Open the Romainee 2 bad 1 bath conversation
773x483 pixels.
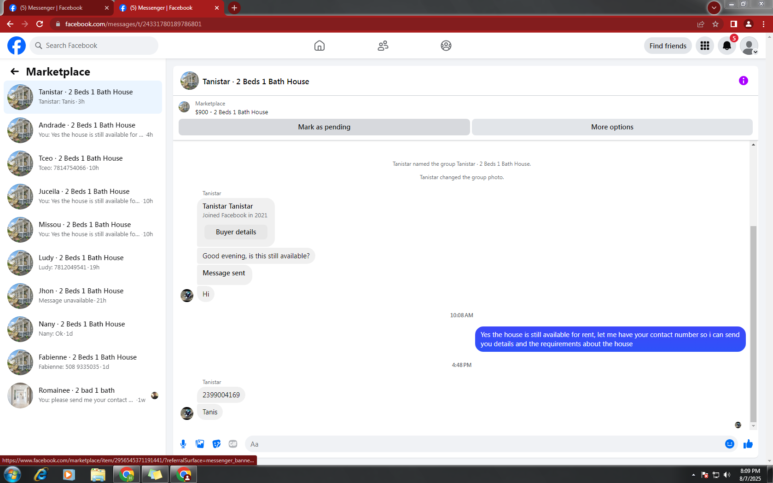pyautogui.click(x=83, y=396)
